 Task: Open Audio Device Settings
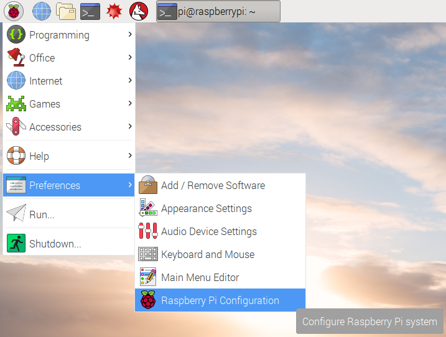(220, 231)
